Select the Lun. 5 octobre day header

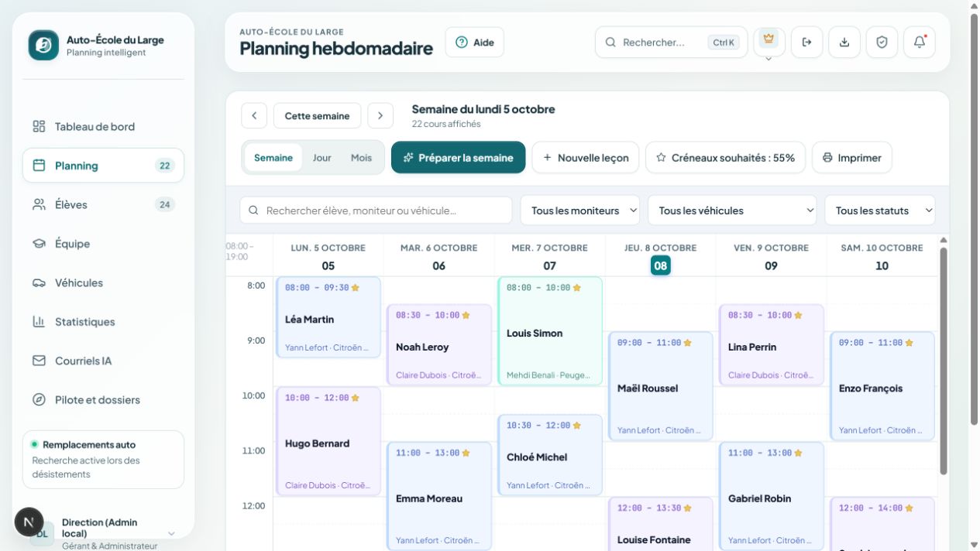point(328,257)
